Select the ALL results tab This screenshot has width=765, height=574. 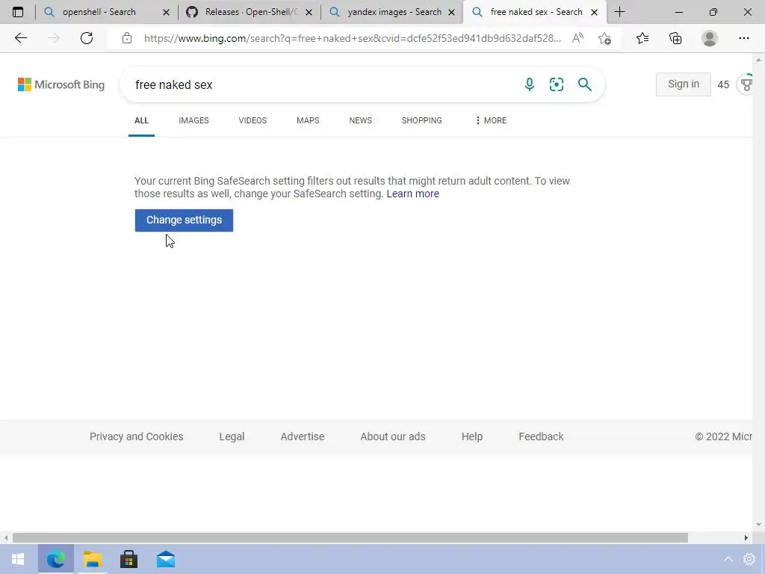141,120
